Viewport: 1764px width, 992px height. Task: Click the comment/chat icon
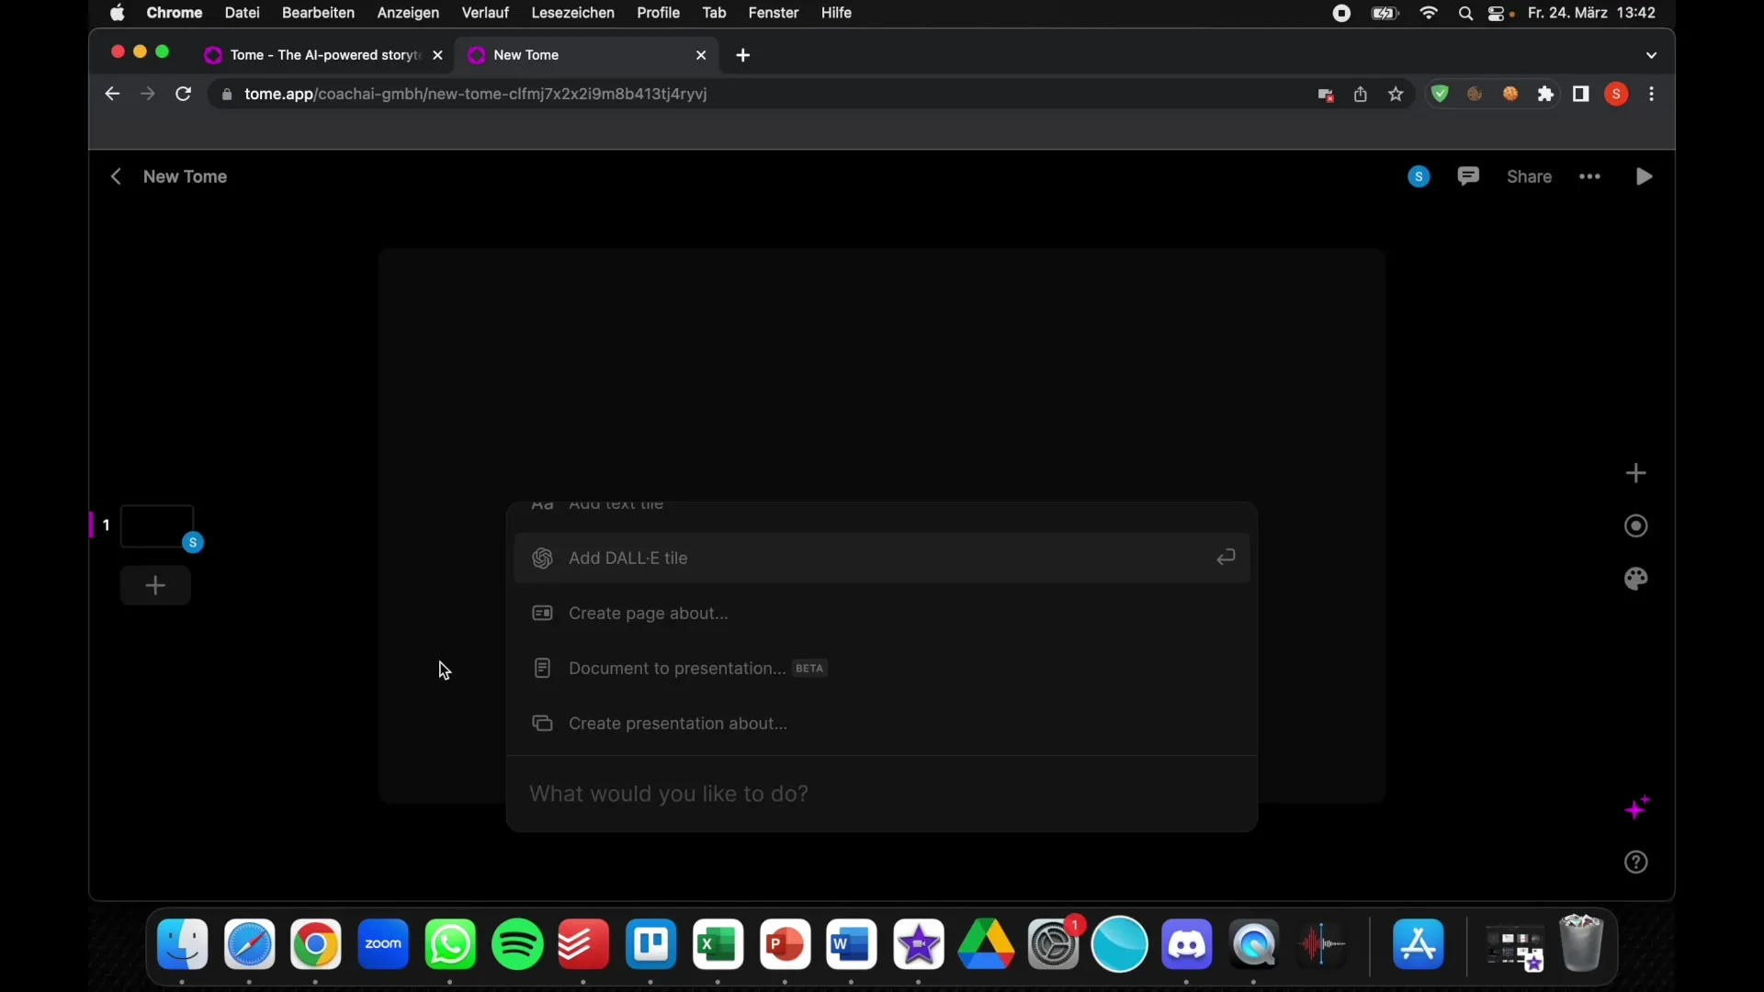click(1468, 175)
